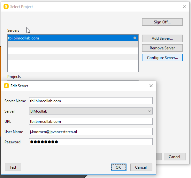This screenshot has height=178, width=191.
Task: Click Remove Server button
Action: pos(162,48)
